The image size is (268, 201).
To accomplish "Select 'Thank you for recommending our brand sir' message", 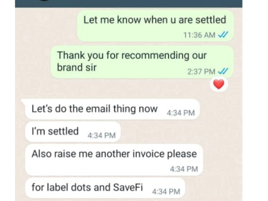I will point(142,62).
